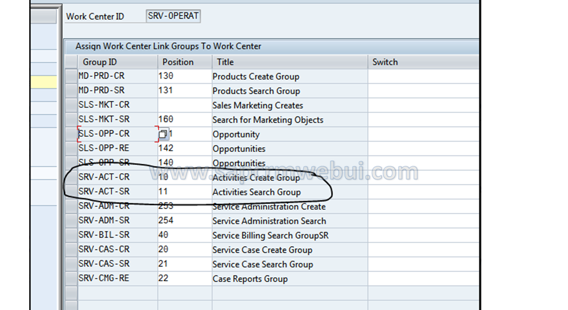Viewport: 568px width, 310px height.
Task: Select row SRV-CAS-SR using its row selector
Action: [71, 264]
